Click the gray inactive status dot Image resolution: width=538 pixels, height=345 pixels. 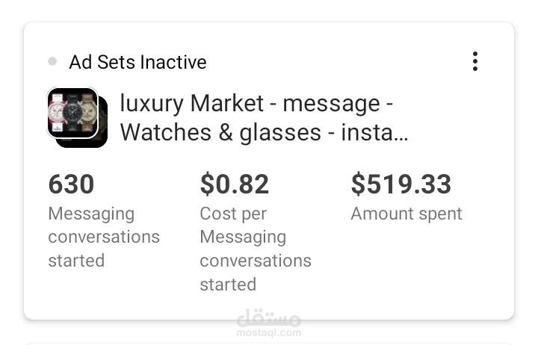pos(52,61)
